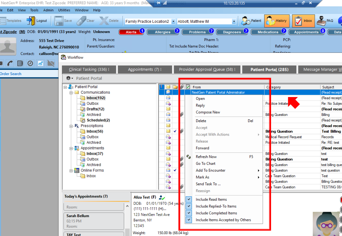Image resolution: width=342 pixels, height=236 pixels.
Task: Click the checkmark column header checkbox
Action: (188, 87)
